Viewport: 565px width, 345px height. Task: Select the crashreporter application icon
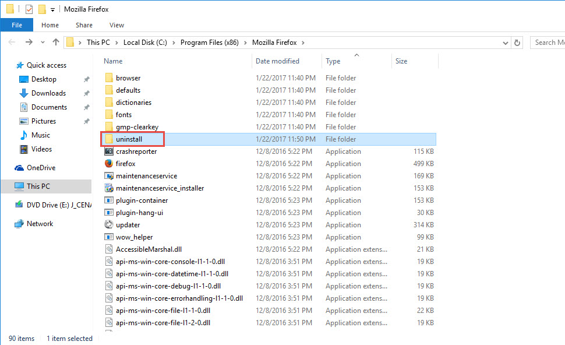click(109, 152)
